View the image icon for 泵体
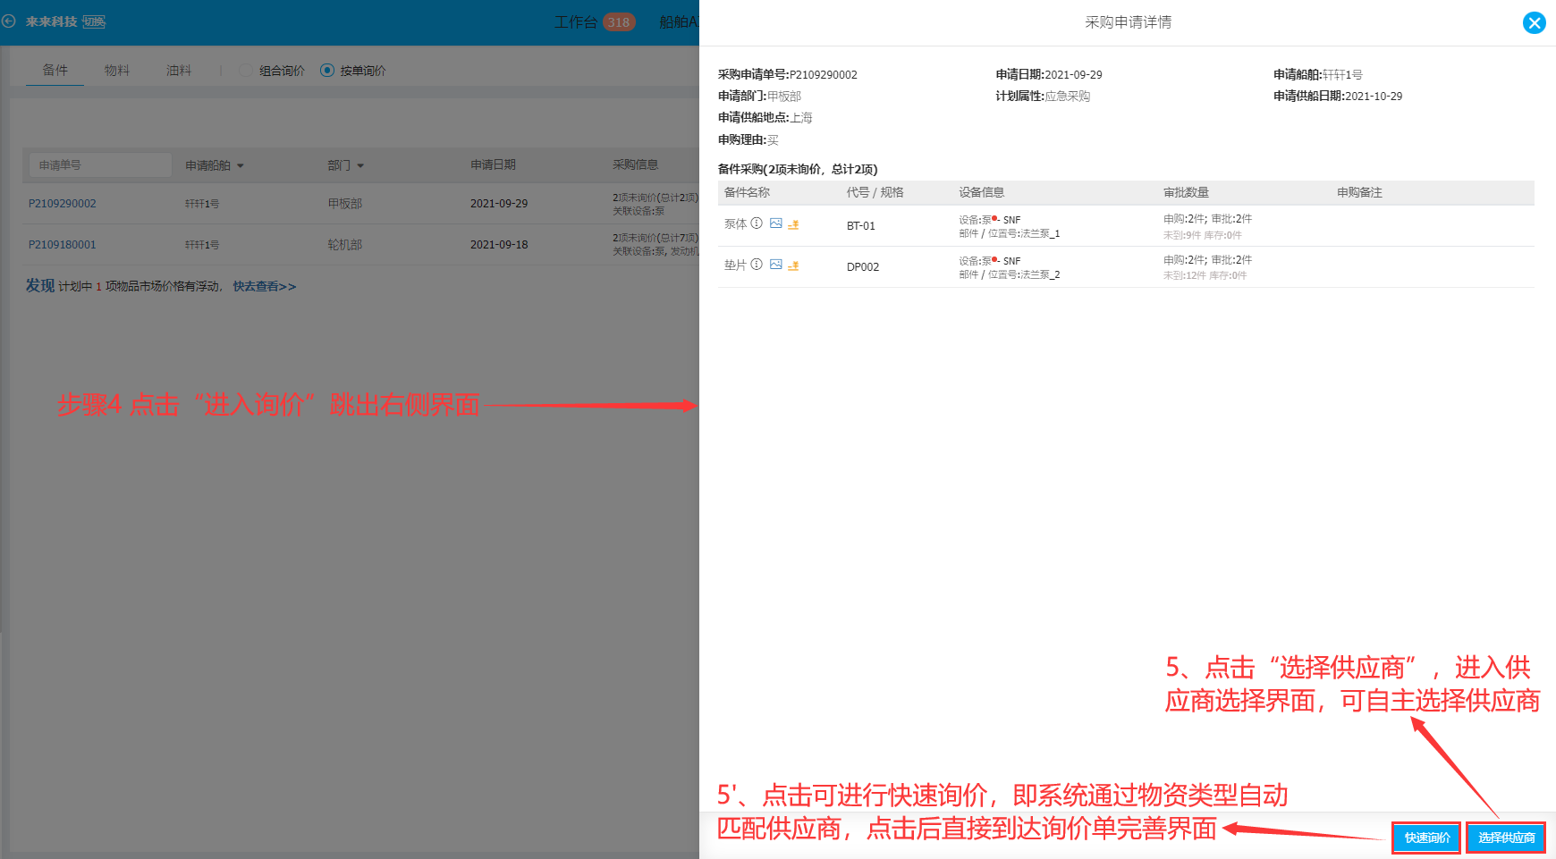This screenshot has width=1556, height=859. coord(776,223)
